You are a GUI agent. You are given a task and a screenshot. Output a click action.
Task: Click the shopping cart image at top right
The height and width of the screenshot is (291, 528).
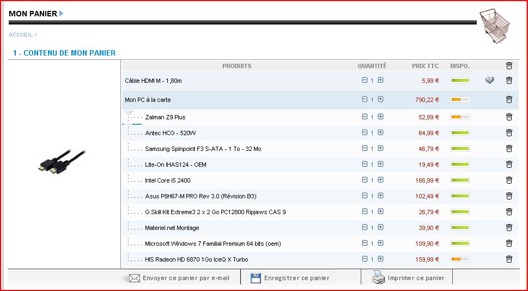495,27
